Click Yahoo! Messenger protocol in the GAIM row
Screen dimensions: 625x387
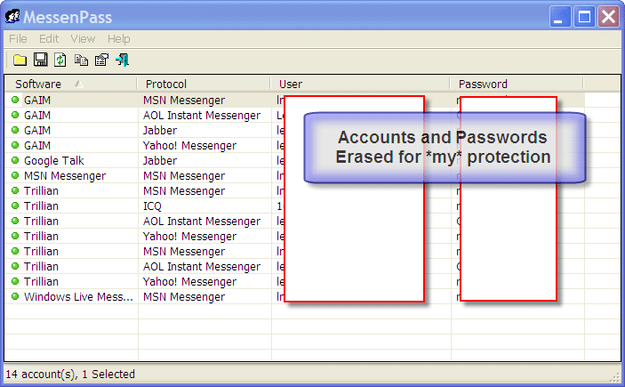point(189,146)
